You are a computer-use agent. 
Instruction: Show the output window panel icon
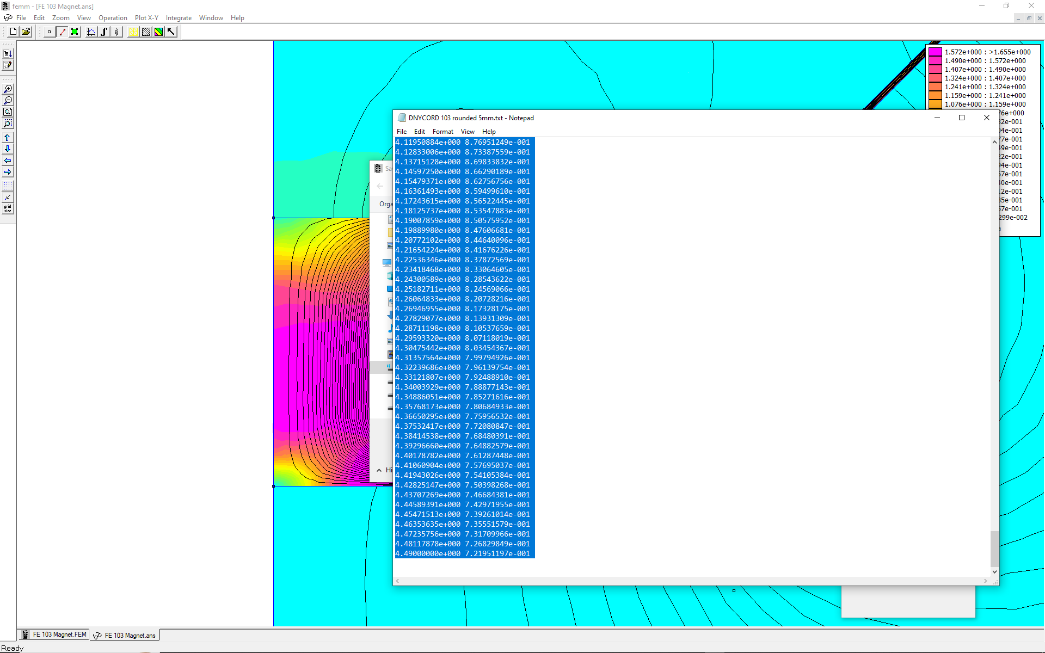8,54
